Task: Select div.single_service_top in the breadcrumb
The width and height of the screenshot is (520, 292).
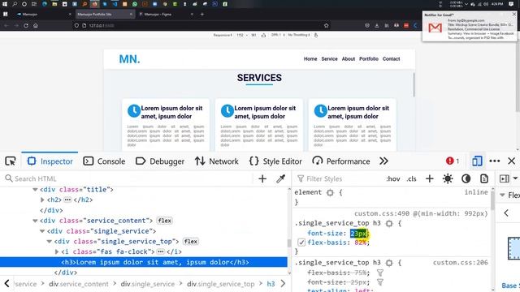Action: pos(220,284)
